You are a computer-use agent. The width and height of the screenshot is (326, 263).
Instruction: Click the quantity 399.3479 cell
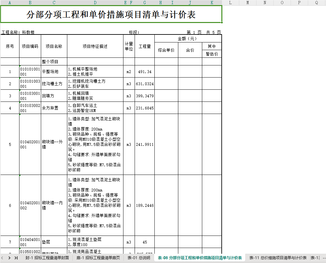coord(145,96)
